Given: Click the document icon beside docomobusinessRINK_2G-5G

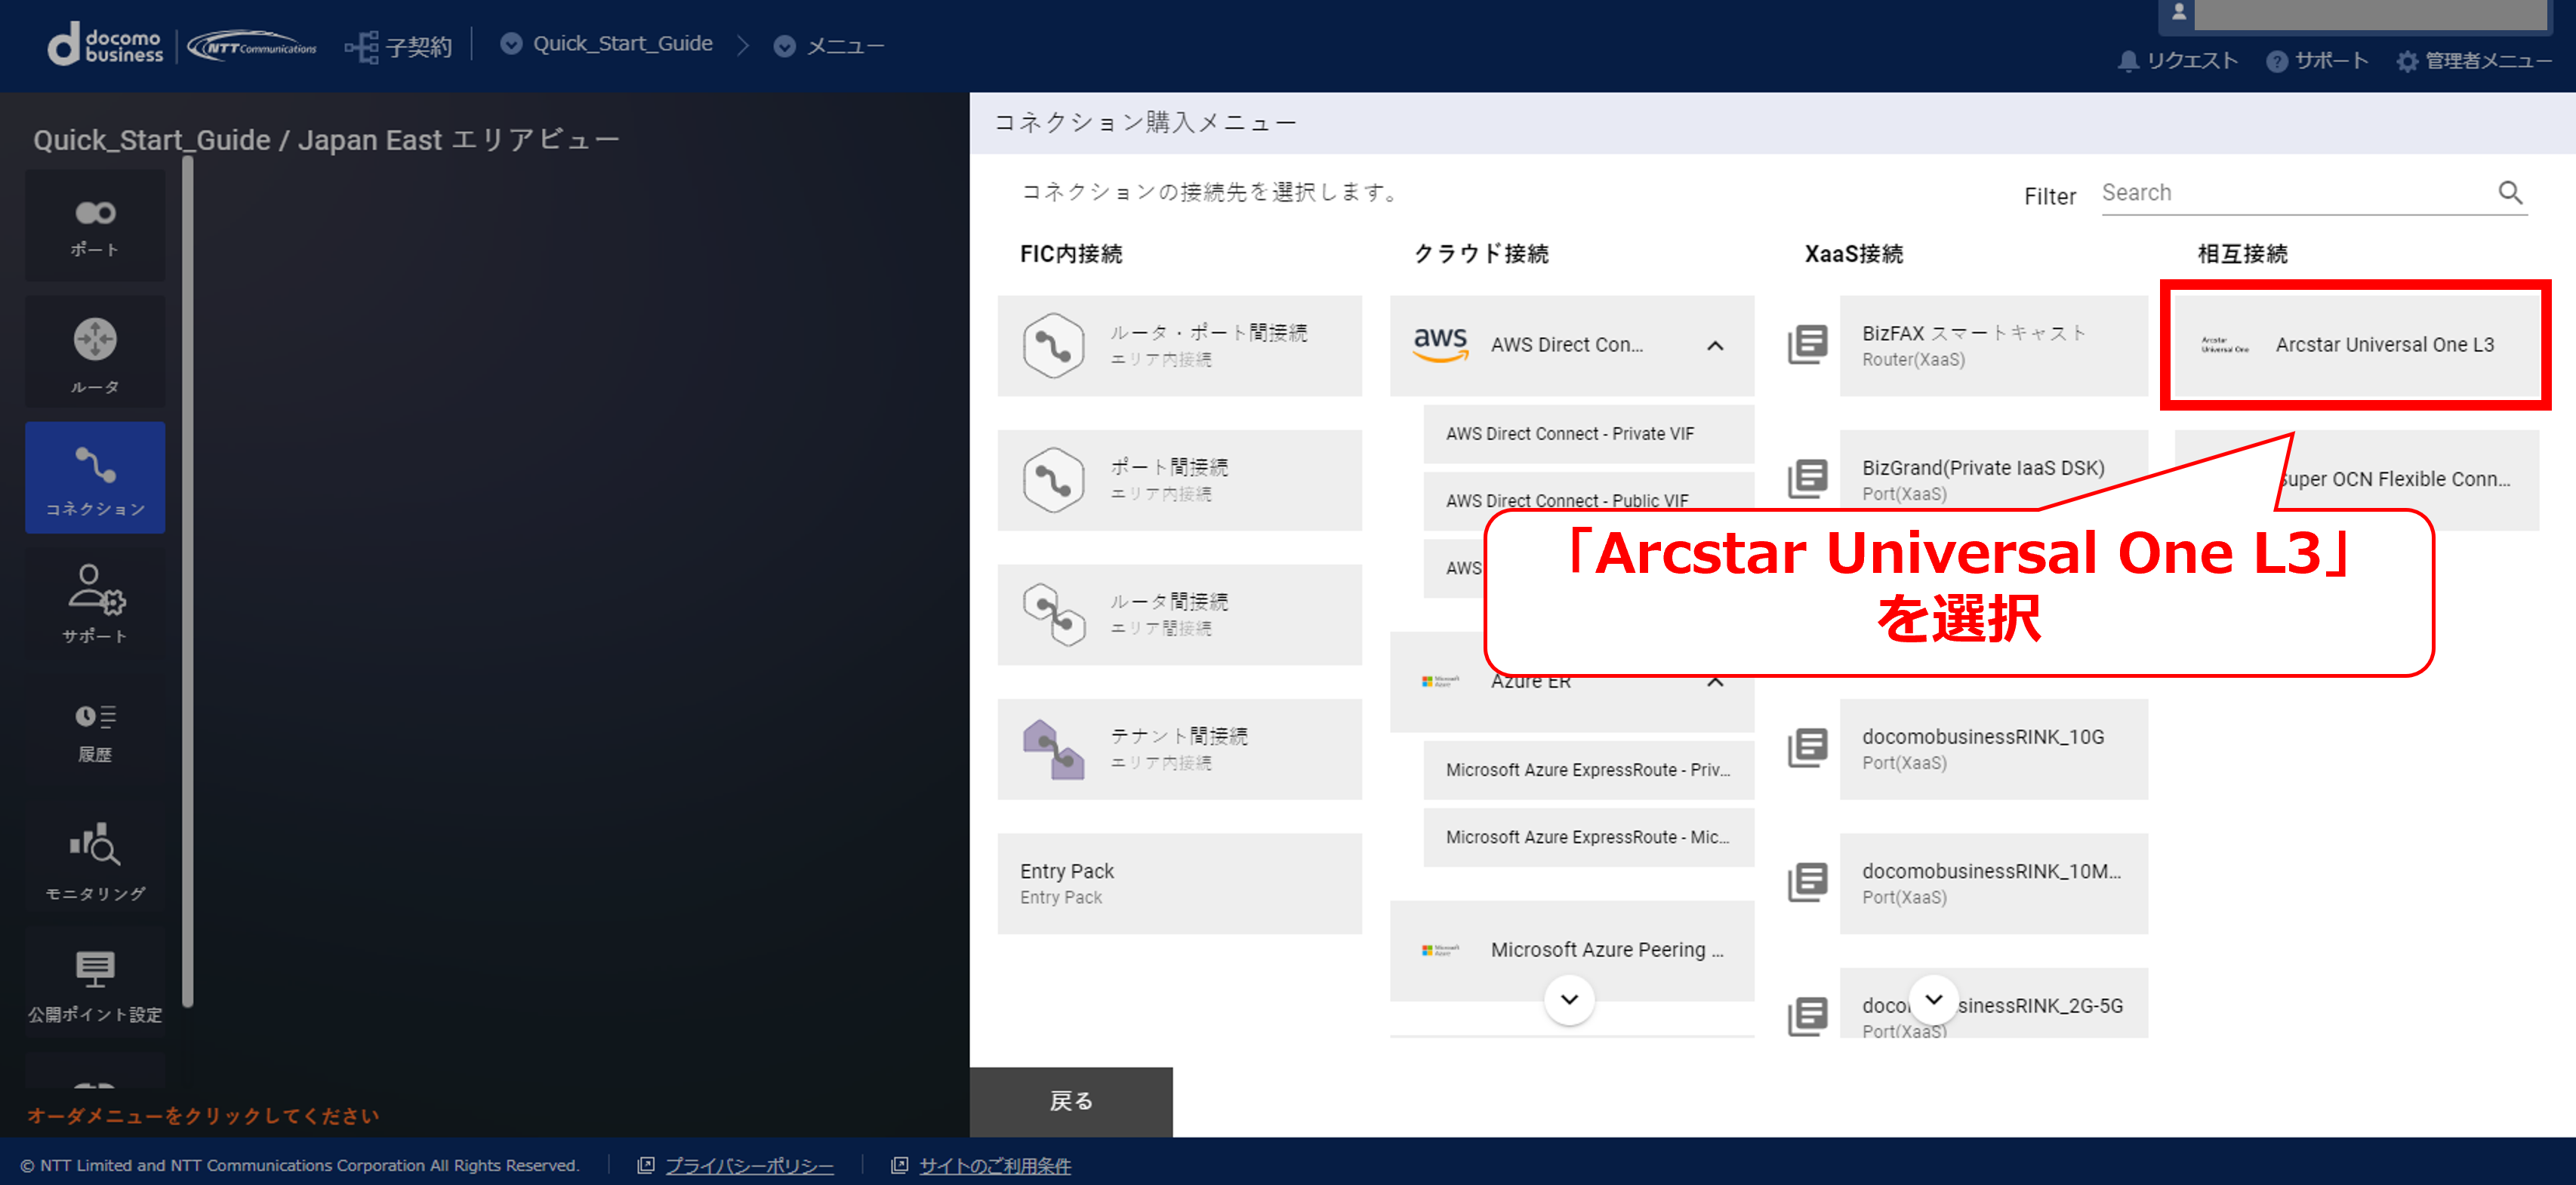Looking at the screenshot, I should tap(1808, 1016).
